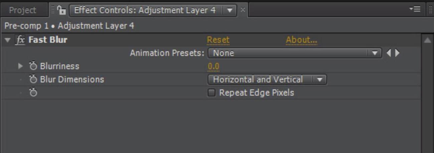Screen dimensions: 434x153
Task: Open the Effect Controls layer selector arrow
Action: (x=229, y=10)
